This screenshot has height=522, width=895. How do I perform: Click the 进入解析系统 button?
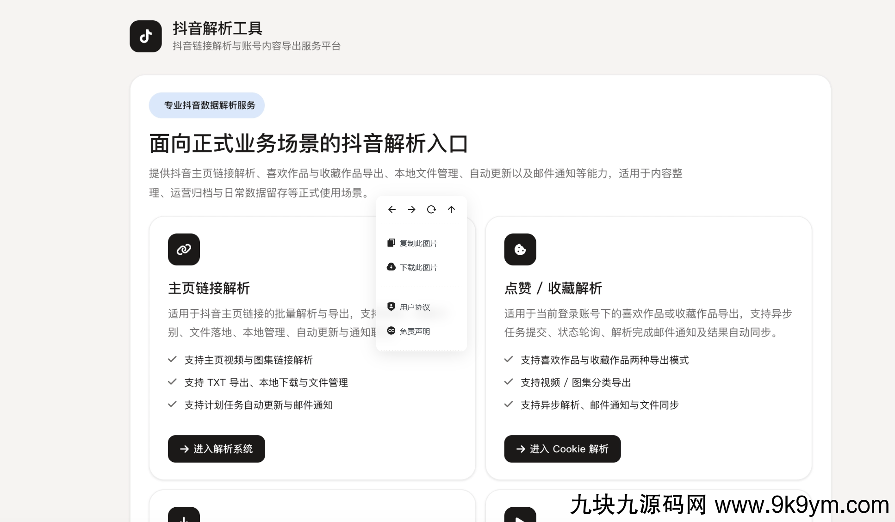click(x=217, y=448)
